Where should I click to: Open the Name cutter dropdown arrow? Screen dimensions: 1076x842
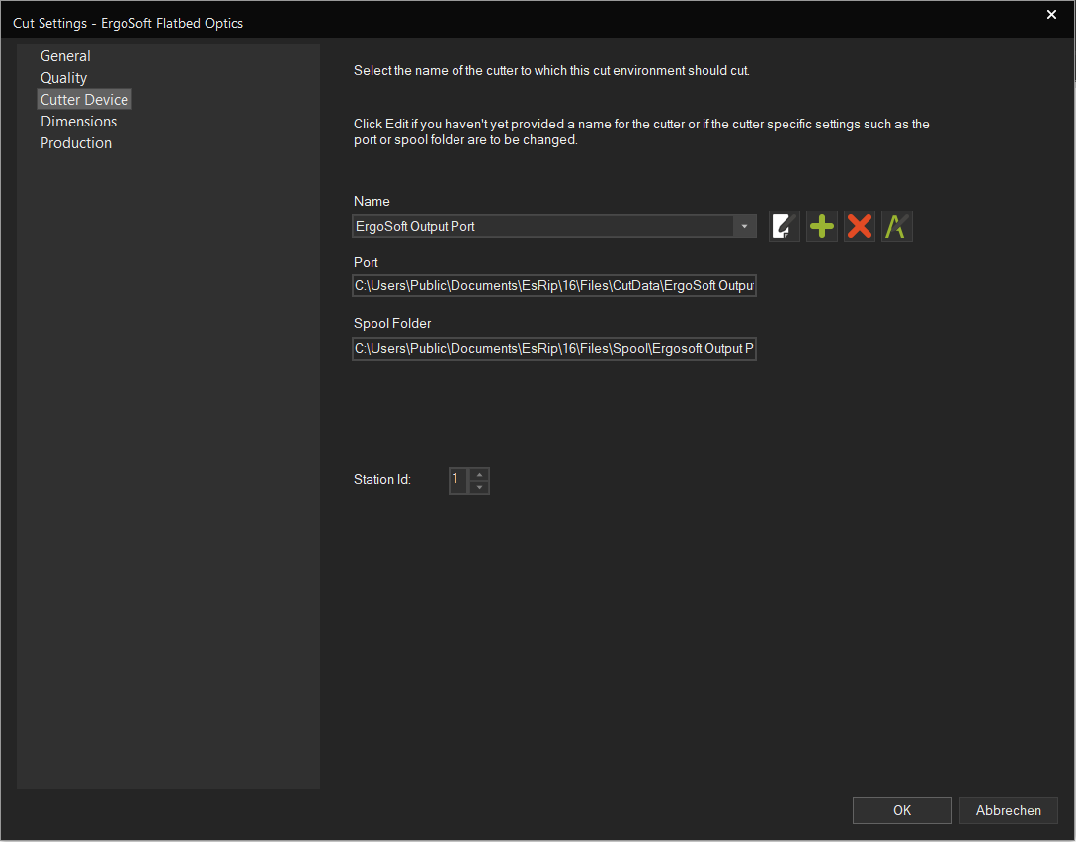[x=744, y=226]
